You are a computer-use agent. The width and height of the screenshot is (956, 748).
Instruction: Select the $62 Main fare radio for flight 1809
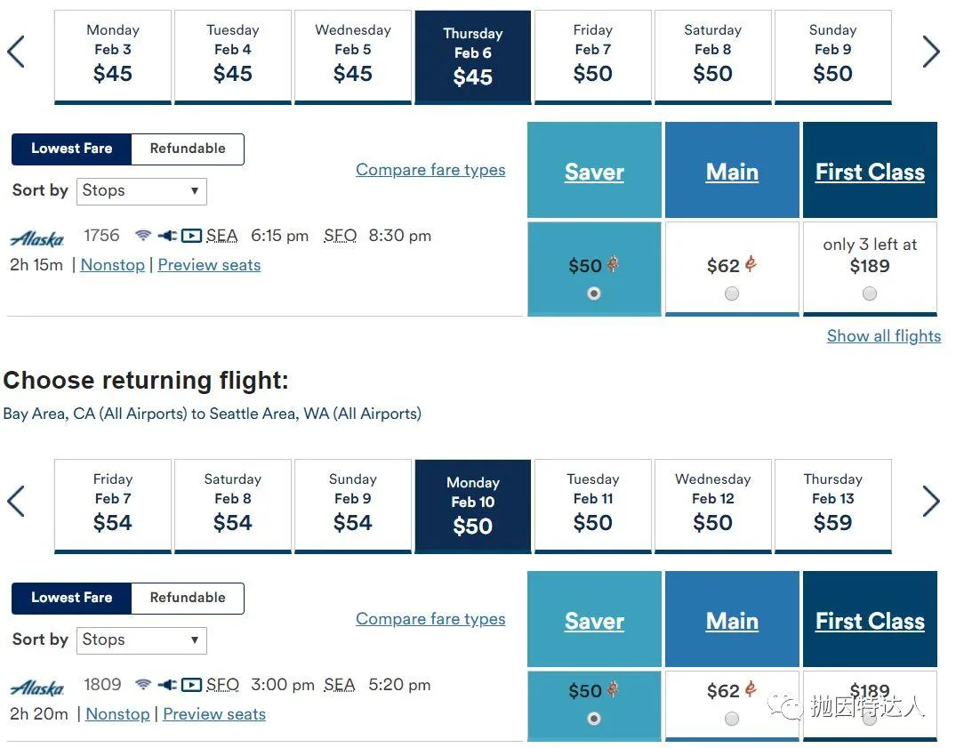pyautogui.click(x=732, y=719)
